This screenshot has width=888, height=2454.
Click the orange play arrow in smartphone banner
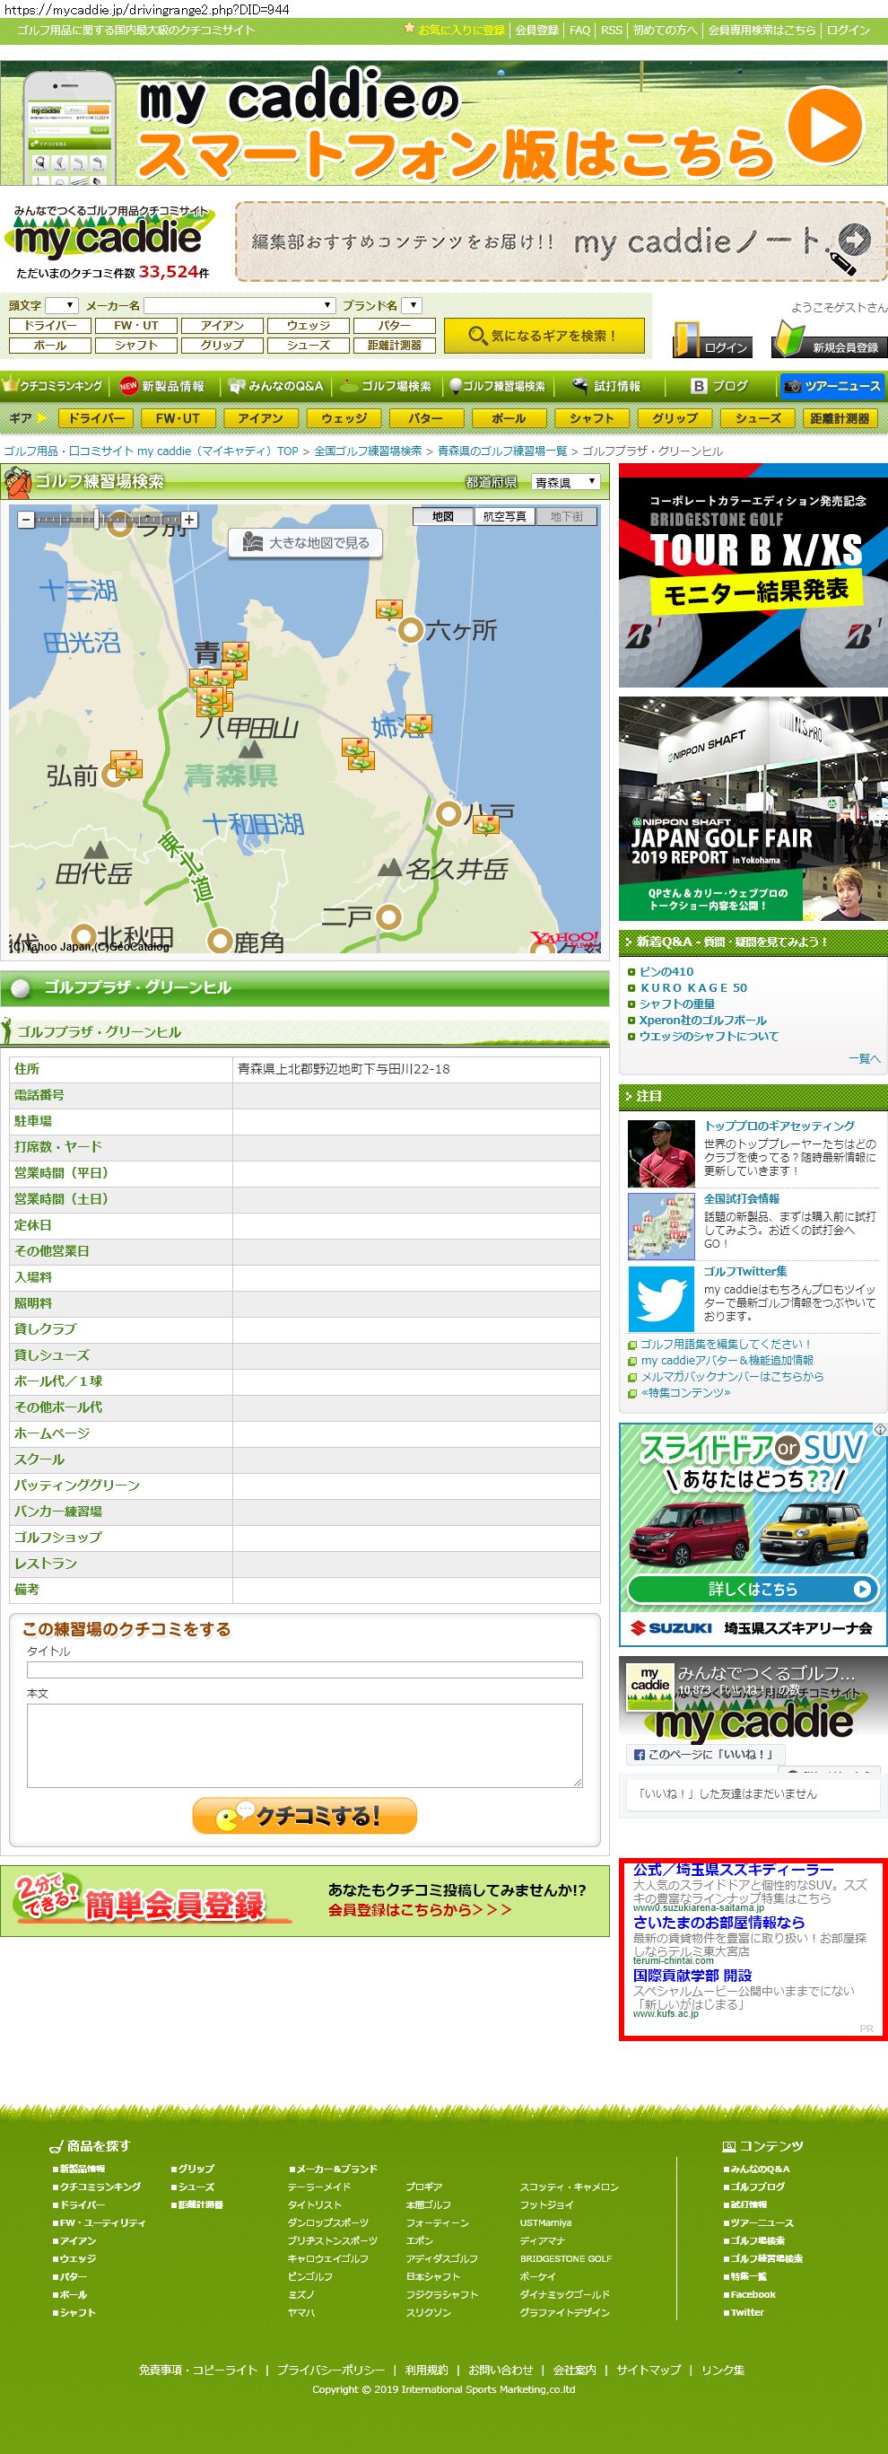823,127
